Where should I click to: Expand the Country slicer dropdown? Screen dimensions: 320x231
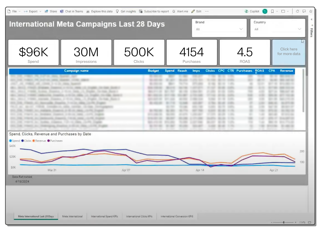[x=300, y=29]
